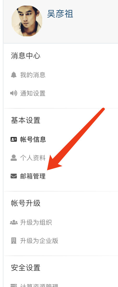
Task: Click the 安全设置 section heading
Action: pyautogui.click(x=26, y=268)
